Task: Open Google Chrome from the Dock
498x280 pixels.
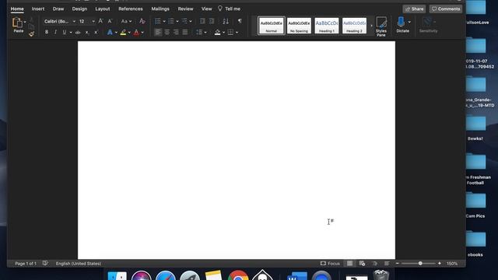Action: (x=238, y=275)
